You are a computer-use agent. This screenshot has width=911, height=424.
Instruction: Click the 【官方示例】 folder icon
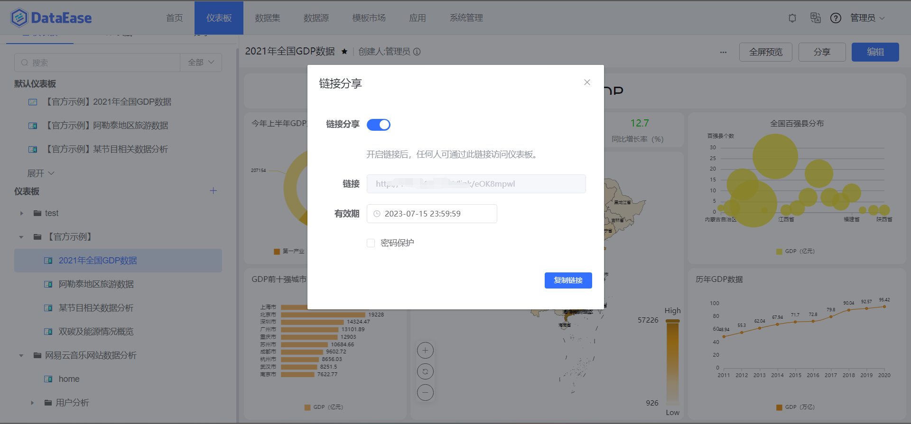coord(37,237)
